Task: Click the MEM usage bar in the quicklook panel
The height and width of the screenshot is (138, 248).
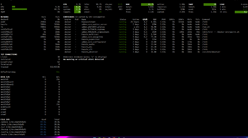Action: pos(19,9)
